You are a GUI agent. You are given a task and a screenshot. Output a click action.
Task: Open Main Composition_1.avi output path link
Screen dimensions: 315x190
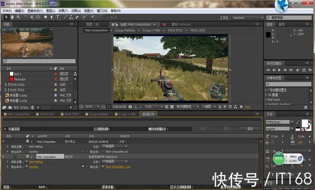118,167
